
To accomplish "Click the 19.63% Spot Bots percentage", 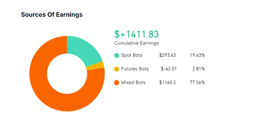I will point(197,55).
